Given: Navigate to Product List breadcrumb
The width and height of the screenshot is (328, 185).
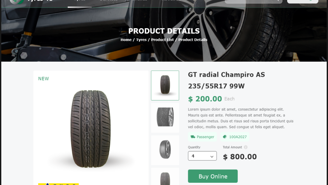Looking at the screenshot, I should (162, 40).
